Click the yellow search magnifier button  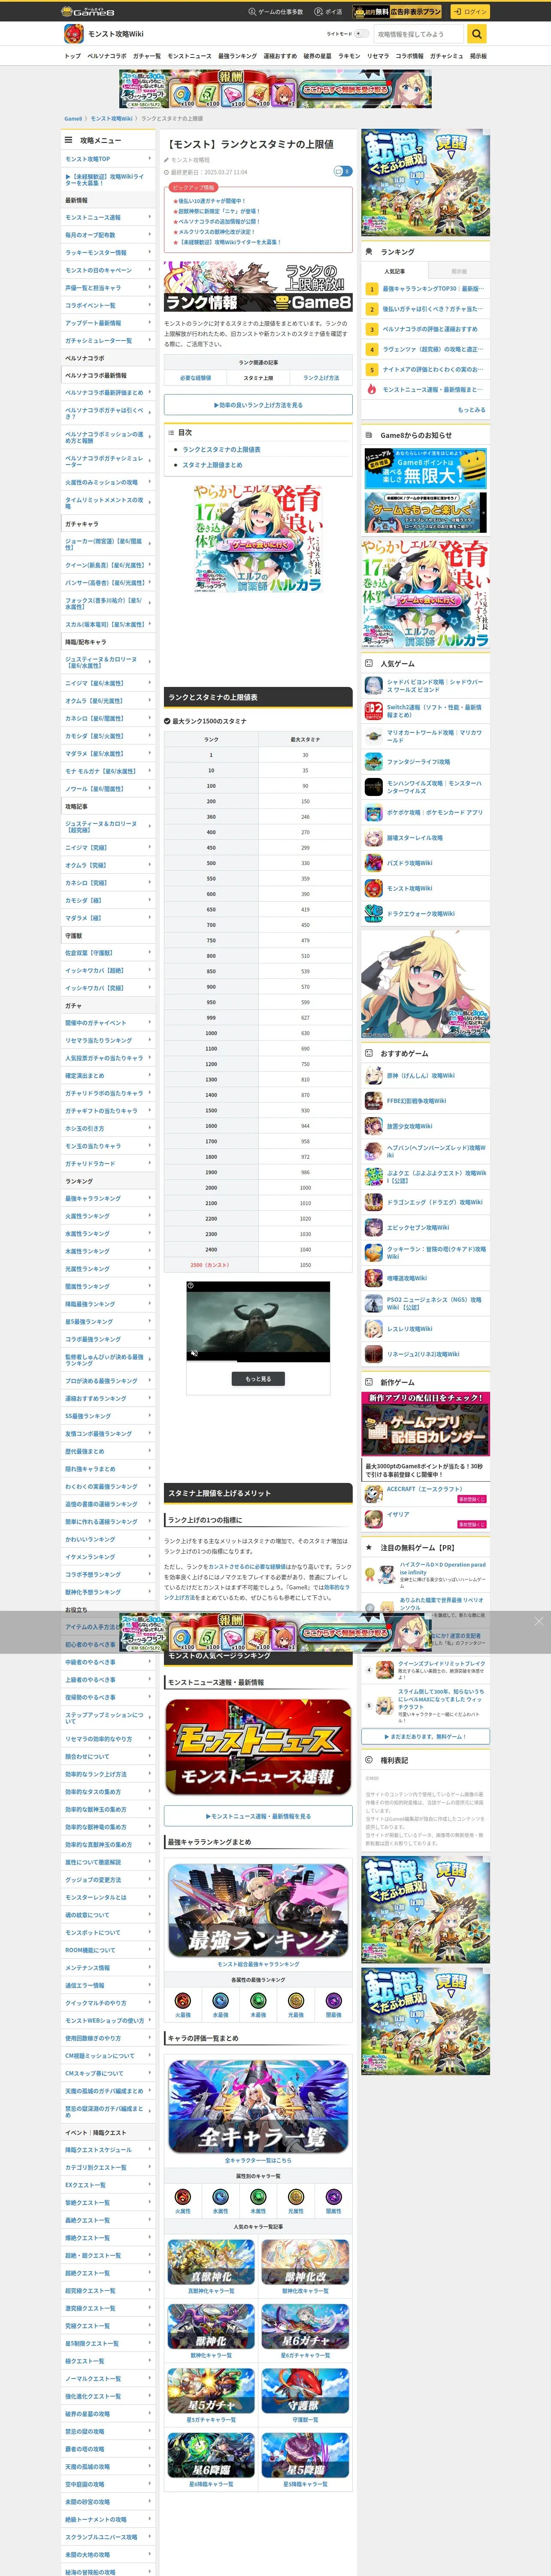pos(477,34)
